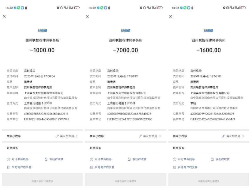The image size is (251, 188).
Task: Close the -1600.00 payment receipt
Action: pyautogui.click(x=170, y=16)
